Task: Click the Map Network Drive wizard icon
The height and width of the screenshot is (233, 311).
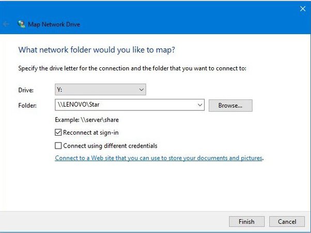Action: pyautogui.click(x=21, y=24)
